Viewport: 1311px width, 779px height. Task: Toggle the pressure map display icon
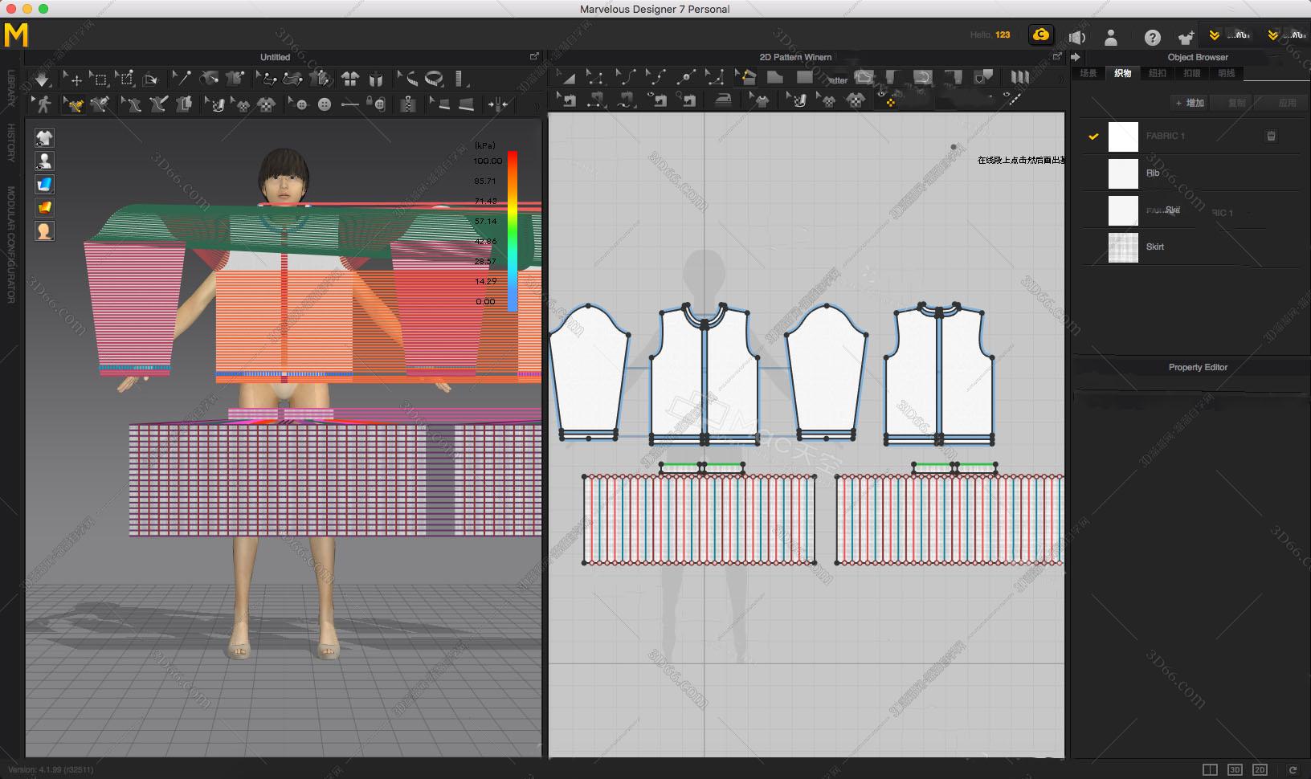tap(44, 207)
